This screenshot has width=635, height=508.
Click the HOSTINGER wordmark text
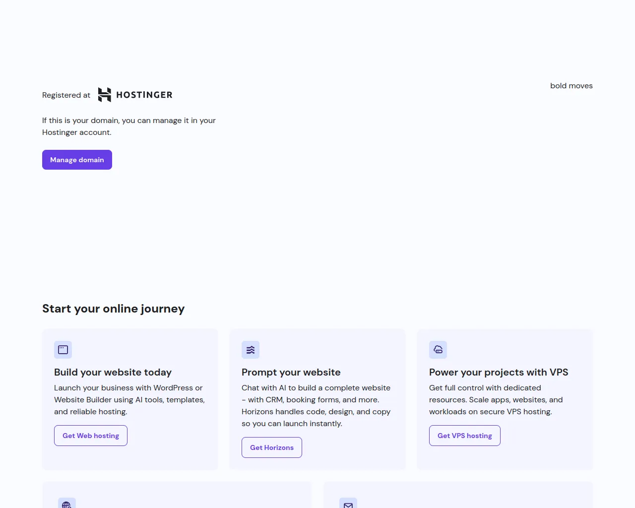point(144,95)
